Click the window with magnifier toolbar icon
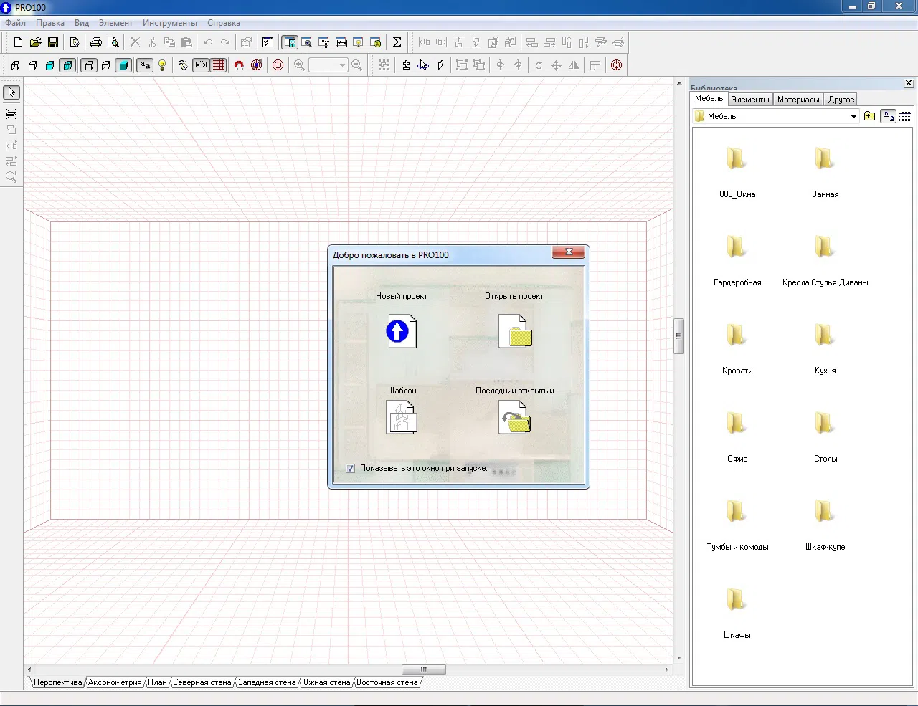 click(307, 42)
